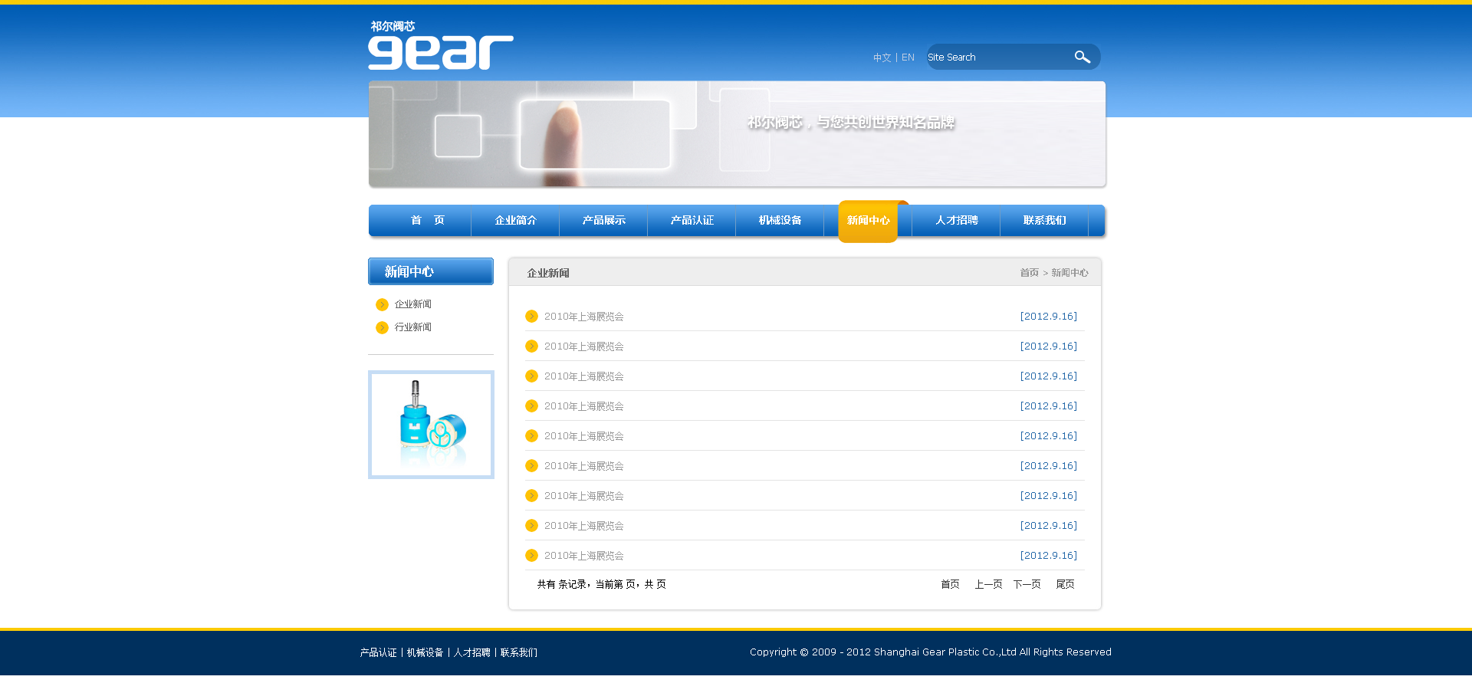Screen dimensions: 1472x683
Task: Switch language to EN
Action: tap(908, 58)
